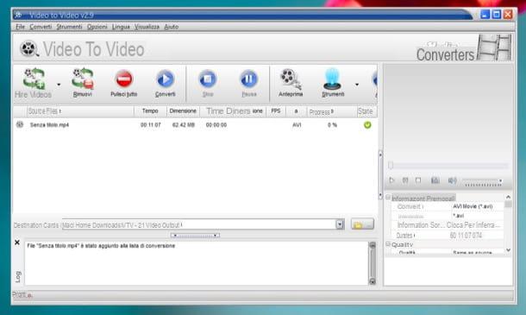Viewport: 526px width, 315px height.
Task: Click the properties panel scroll down arrow
Action: click(508, 250)
